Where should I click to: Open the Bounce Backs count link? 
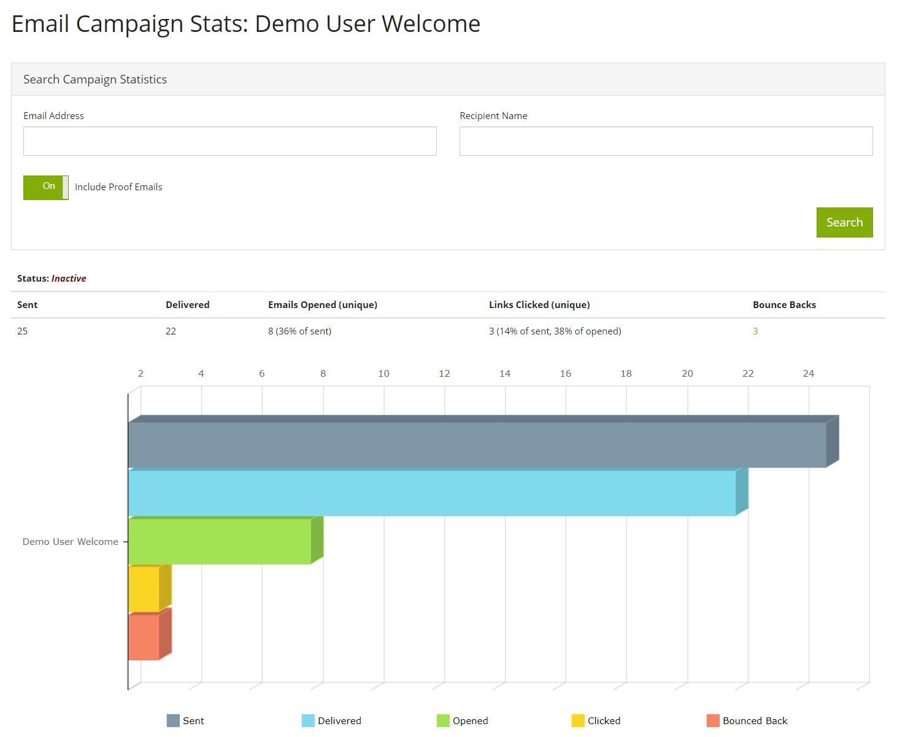tap(755, 331)
